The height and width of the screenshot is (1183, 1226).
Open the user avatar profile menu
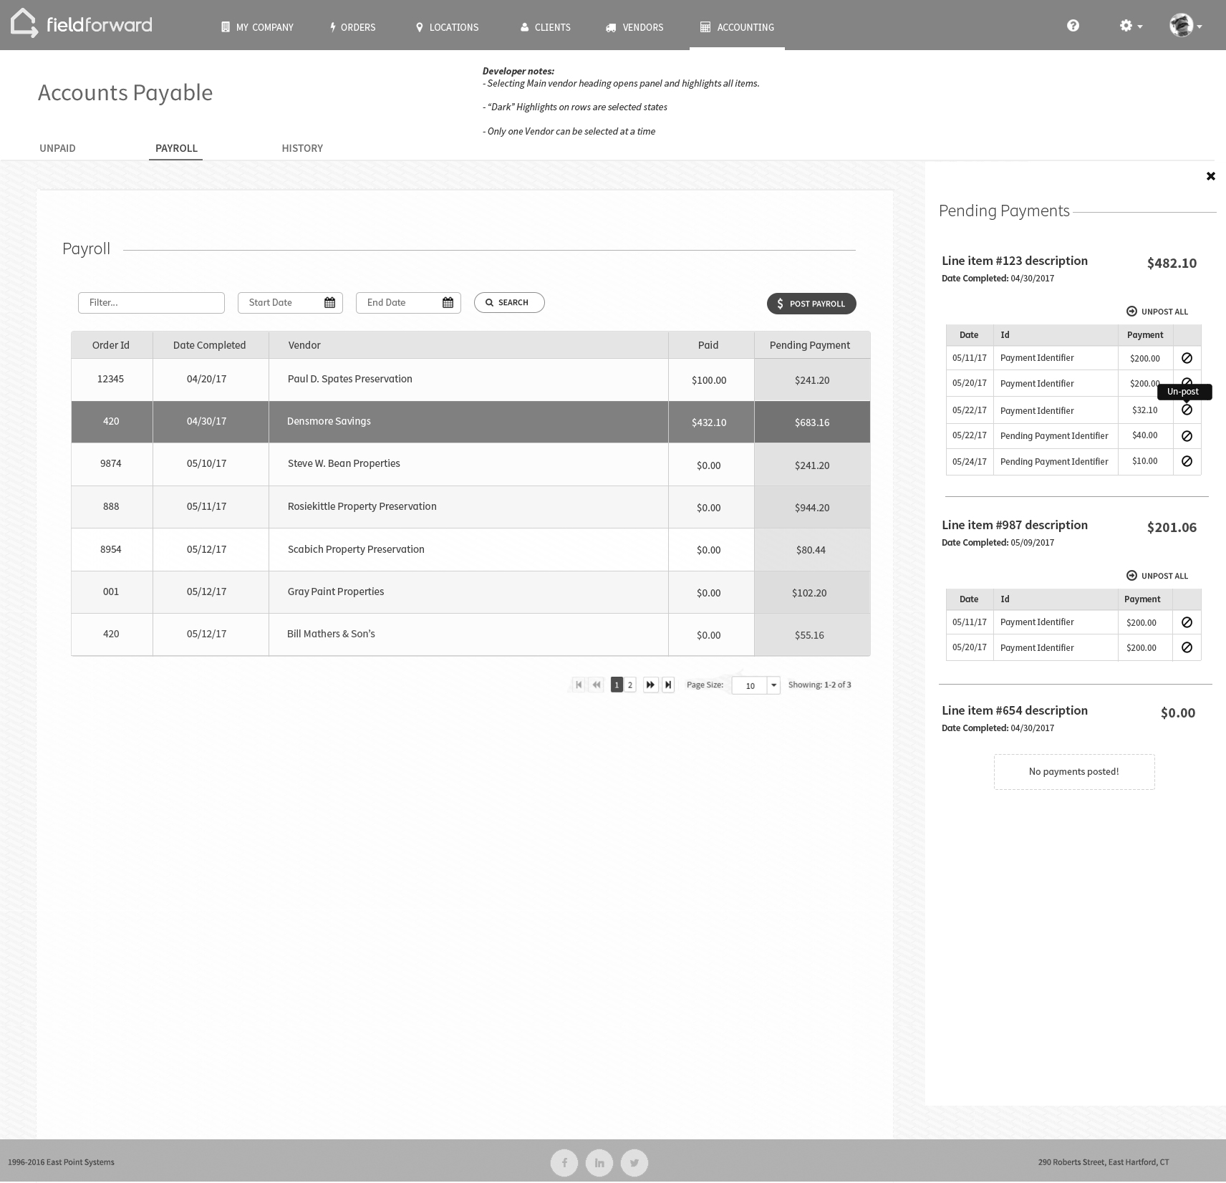[x=1184, y=26]
